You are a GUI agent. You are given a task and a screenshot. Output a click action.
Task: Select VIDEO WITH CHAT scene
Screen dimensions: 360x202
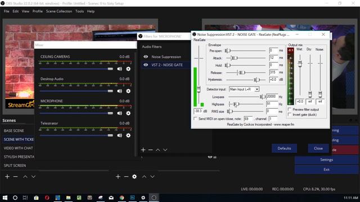point(19,148)
